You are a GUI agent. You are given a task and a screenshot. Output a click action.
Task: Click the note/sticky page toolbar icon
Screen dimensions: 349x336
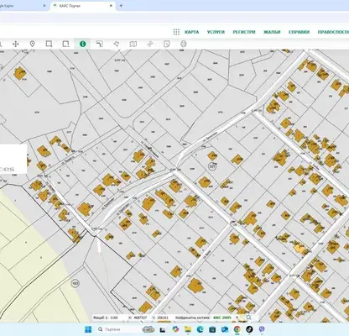point(167,44)
